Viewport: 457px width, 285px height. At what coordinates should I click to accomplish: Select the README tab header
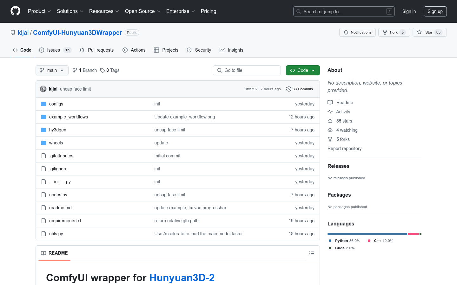[54, 253]
